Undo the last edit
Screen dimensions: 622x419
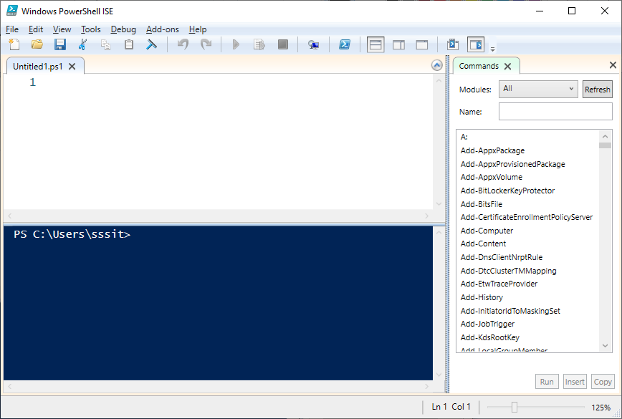pos(183,44)
